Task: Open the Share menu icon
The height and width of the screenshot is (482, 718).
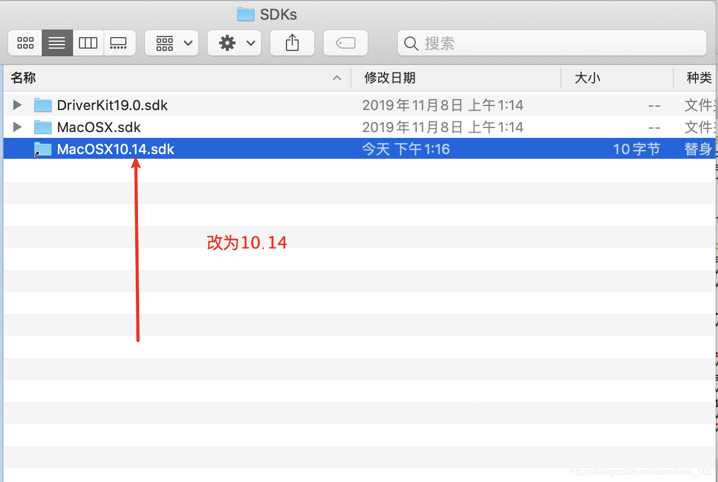Action: [x=292, y=42]
